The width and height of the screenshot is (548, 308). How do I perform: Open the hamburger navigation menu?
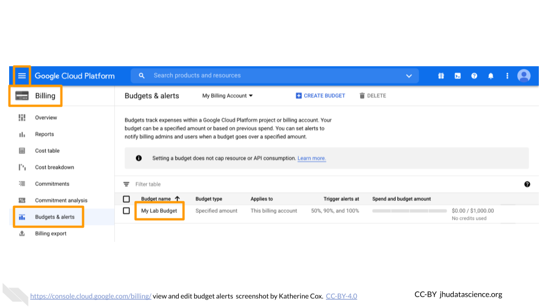[x=22, y=76]
